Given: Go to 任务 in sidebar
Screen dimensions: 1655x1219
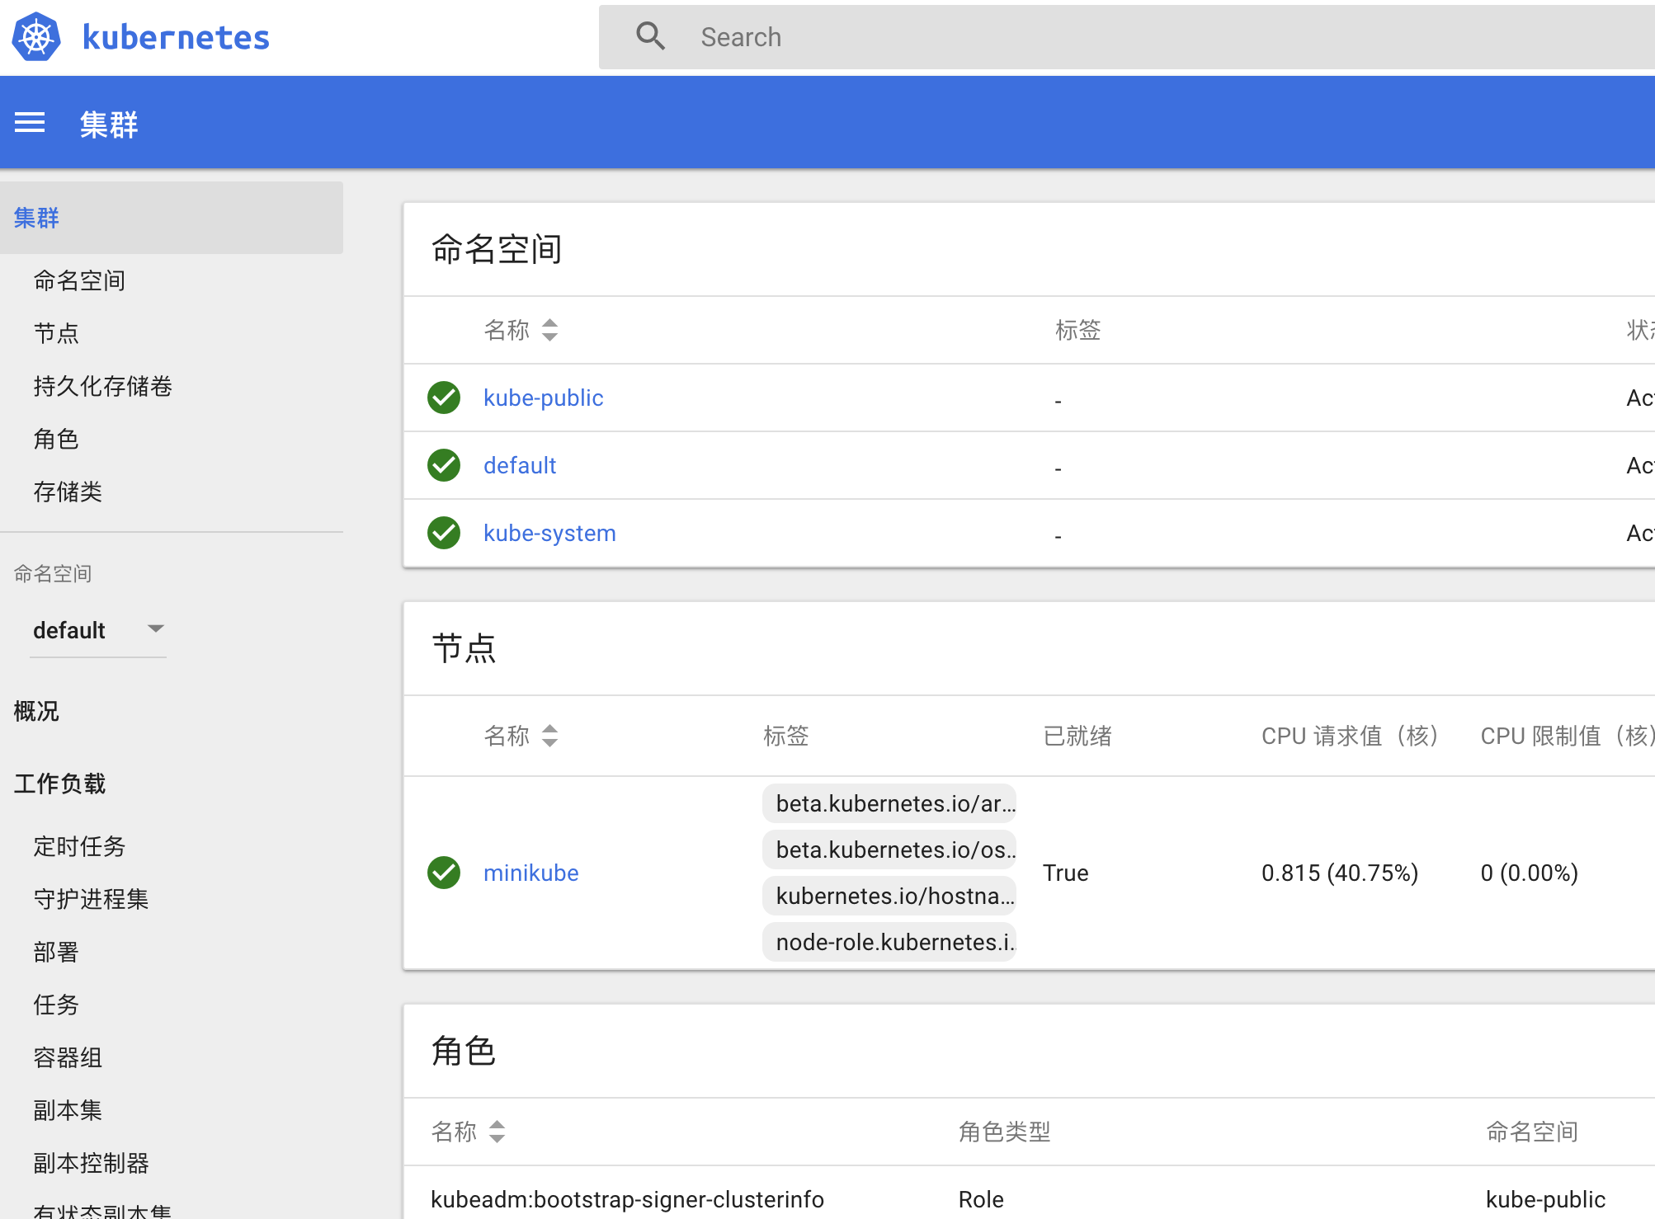Looking at the screenshot, I should point(56,1005).
